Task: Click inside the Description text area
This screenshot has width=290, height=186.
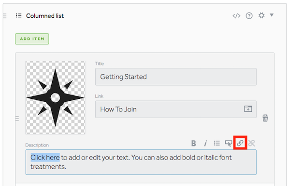Action: click(141, 162)
